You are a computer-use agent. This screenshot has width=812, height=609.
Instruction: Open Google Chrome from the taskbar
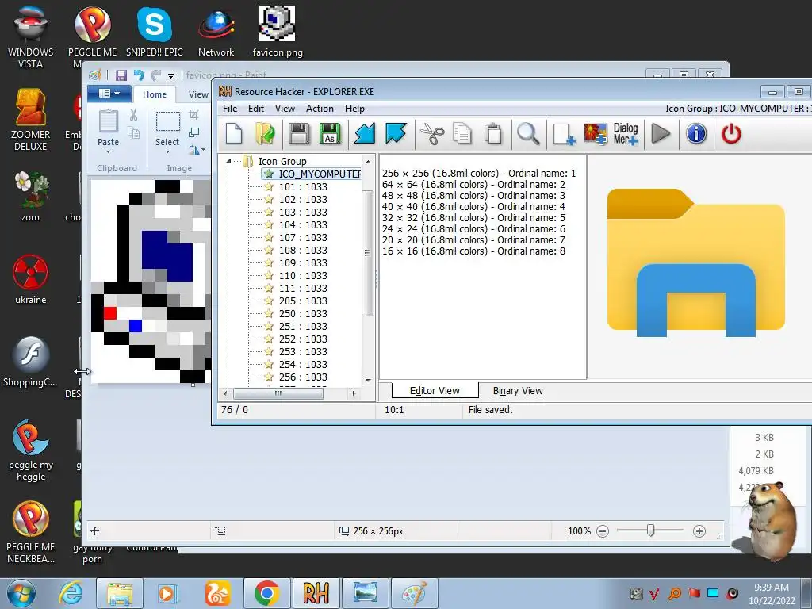267,593
